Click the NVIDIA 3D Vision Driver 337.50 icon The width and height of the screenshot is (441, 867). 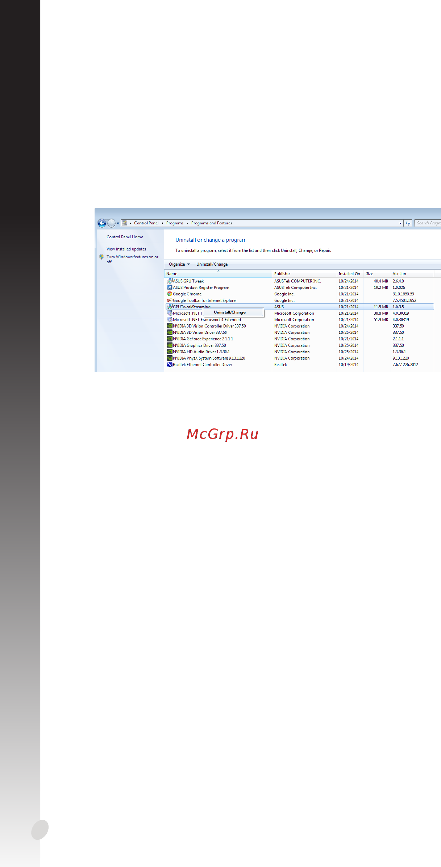click(170, 332)
